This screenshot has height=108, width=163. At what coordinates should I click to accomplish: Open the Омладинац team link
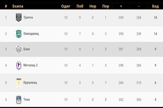tap(31, 34)
